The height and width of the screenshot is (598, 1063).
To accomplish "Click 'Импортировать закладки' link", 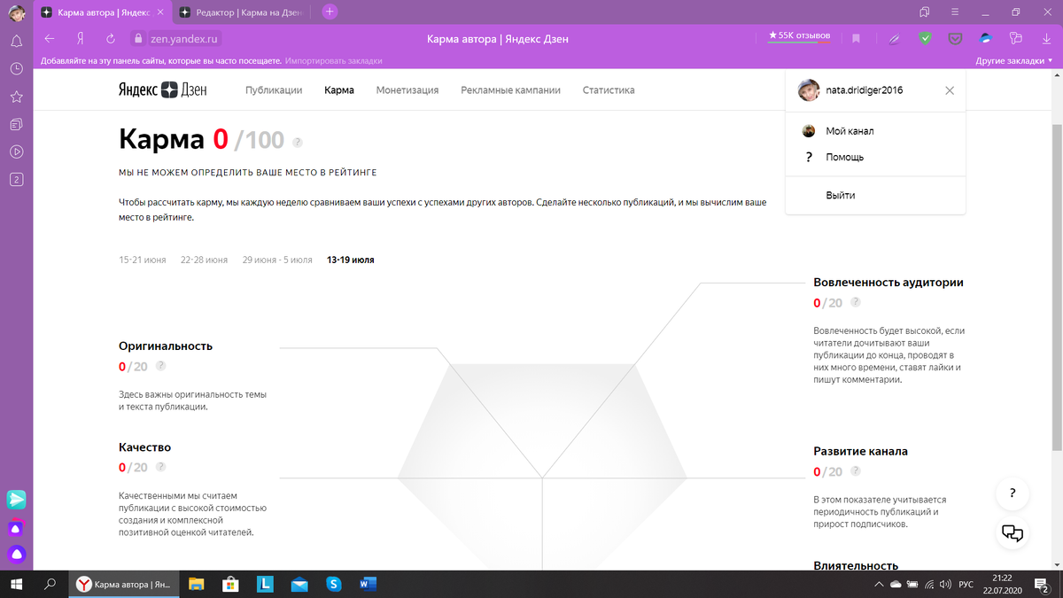I will 334,61.
